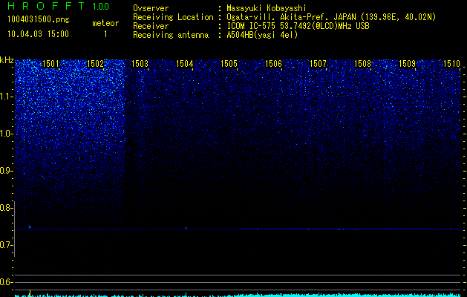Click the yellow peak in the signal level graph
The image size is (467, 297).
pyautogui.click(x=30, y=293)
